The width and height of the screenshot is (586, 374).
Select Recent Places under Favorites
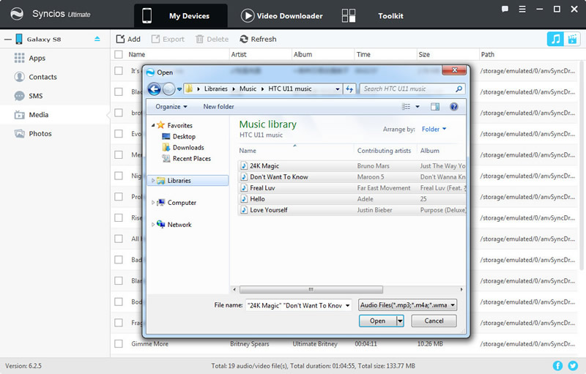pyautogui.click(x=187, y=159)
